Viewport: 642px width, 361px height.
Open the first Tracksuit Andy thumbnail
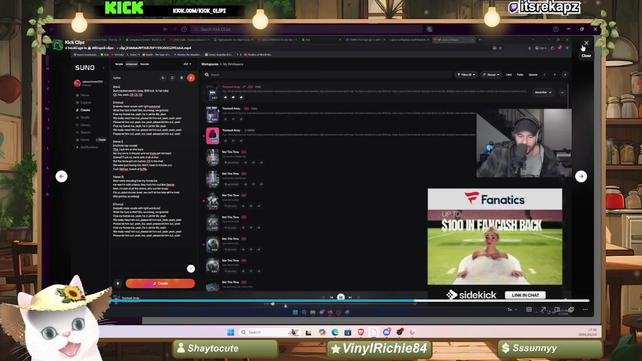pos(213,92)
